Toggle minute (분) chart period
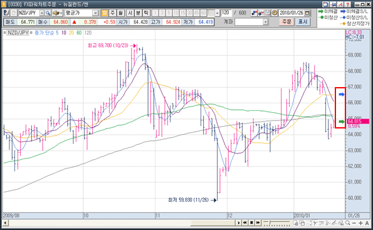 (138, 13)
